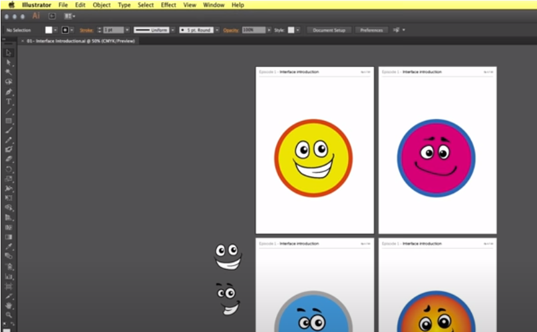Select the Mesh tool
The height and width of the screenshot is (332, 537).
point(9,227)
